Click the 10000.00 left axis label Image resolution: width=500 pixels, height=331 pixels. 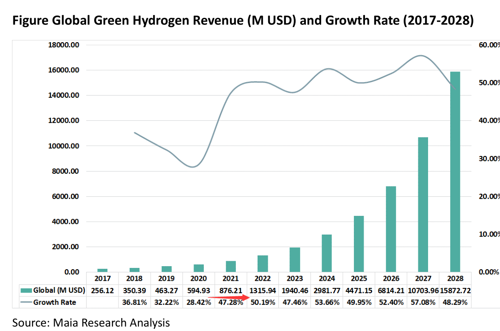[64, 146]
